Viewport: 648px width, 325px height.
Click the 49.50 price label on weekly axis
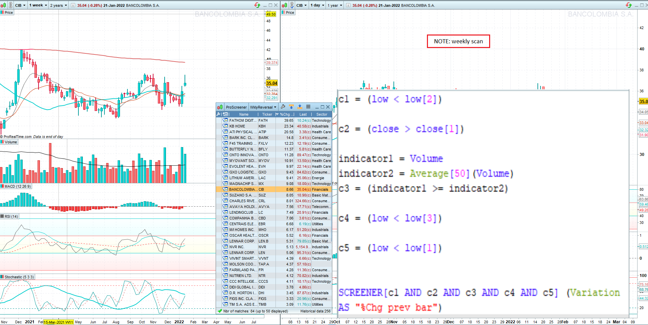(271, 14)
